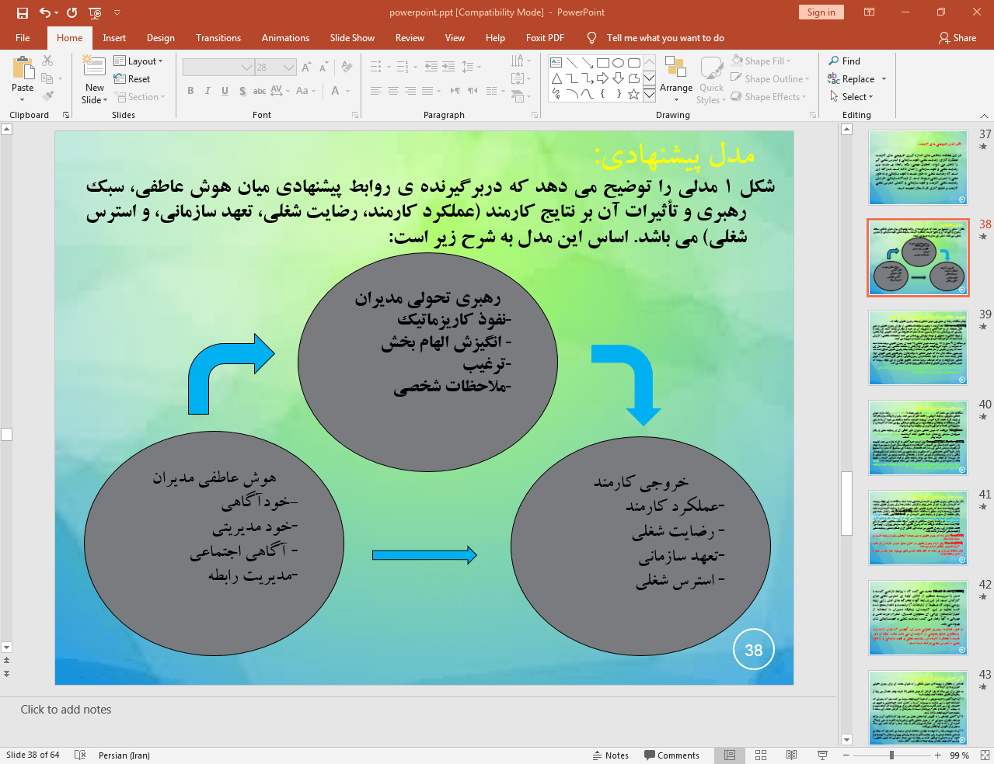Click the zoom in plus button
The height and width of the screenshot is (764, 994).
[x=938, y=755]
